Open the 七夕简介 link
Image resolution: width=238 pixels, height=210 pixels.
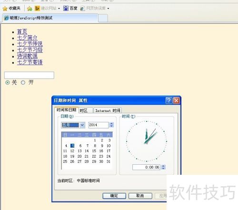(27, 38)
